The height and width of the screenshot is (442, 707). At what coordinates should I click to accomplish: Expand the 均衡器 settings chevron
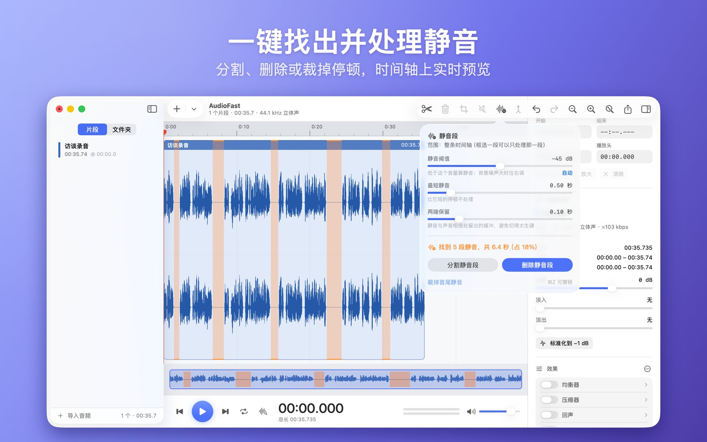pyautogui.click(x=646, y=385)
